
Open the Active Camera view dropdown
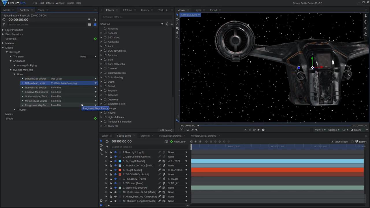click(x=190, y=15)
